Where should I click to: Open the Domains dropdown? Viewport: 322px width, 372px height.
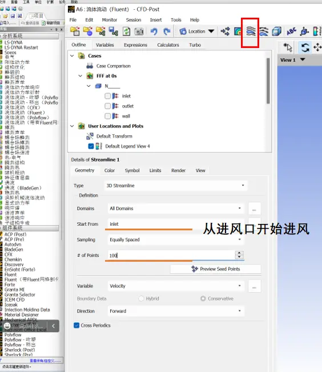click(176, 209)
